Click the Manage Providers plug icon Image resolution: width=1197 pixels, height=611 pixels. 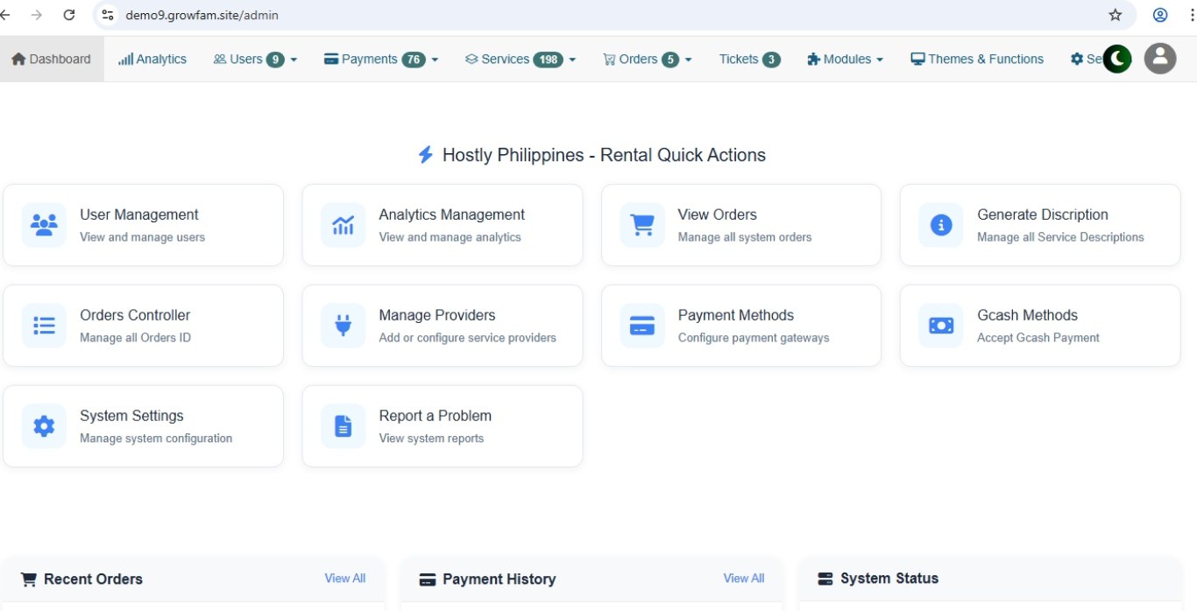[x=343, y=326]
